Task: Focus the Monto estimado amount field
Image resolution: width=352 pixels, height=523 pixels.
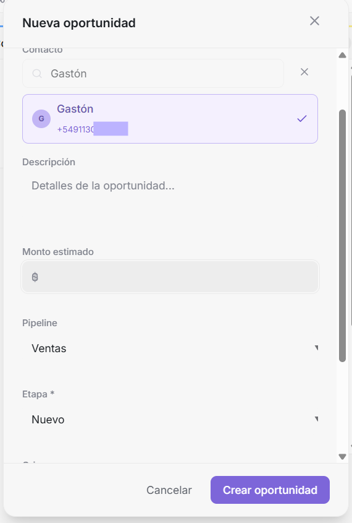Action: [170, 277]
